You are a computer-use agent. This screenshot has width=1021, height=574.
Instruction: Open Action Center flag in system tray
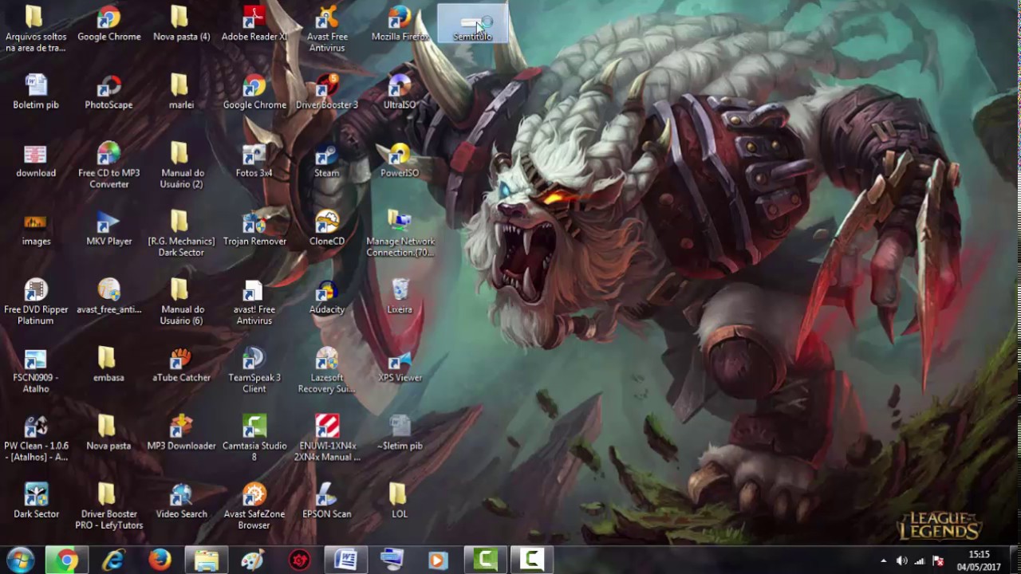[938, 561]
